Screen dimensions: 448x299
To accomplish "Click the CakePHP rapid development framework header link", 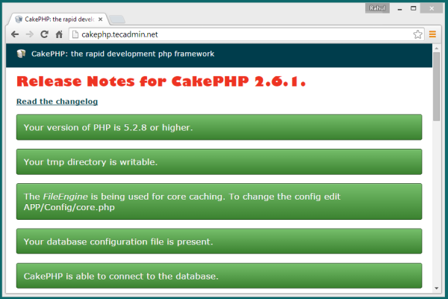I will point(123,54).
